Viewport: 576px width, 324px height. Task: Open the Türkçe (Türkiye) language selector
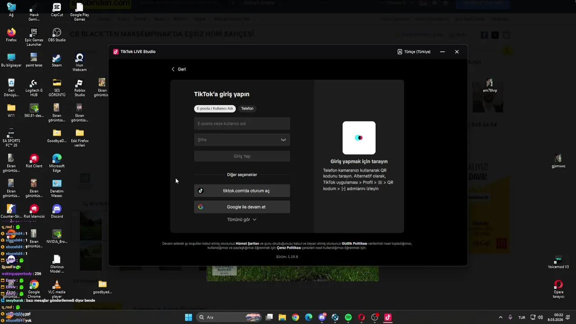[414, 52]
